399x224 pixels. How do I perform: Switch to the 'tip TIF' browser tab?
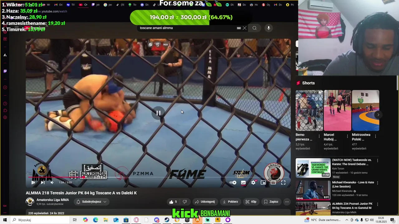[x=71, y=5]
